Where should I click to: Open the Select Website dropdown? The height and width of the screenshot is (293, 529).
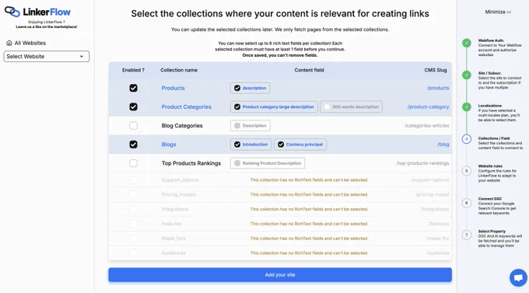(46, 56)
